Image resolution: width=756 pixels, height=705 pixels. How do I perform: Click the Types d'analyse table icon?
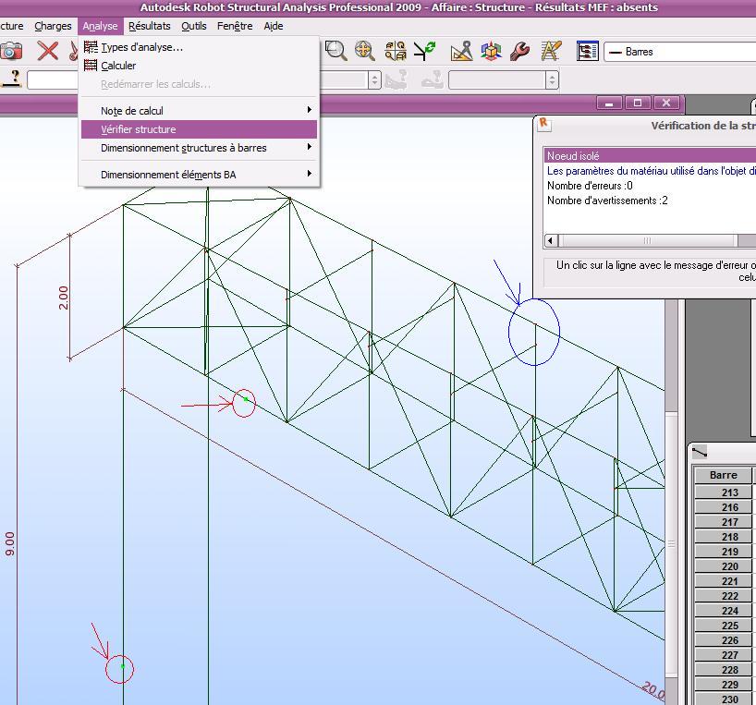[91, 47]
